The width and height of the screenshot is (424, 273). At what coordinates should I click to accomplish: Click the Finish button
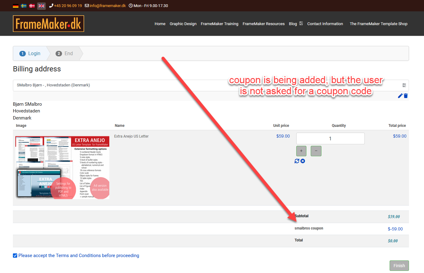click(399, 266)
